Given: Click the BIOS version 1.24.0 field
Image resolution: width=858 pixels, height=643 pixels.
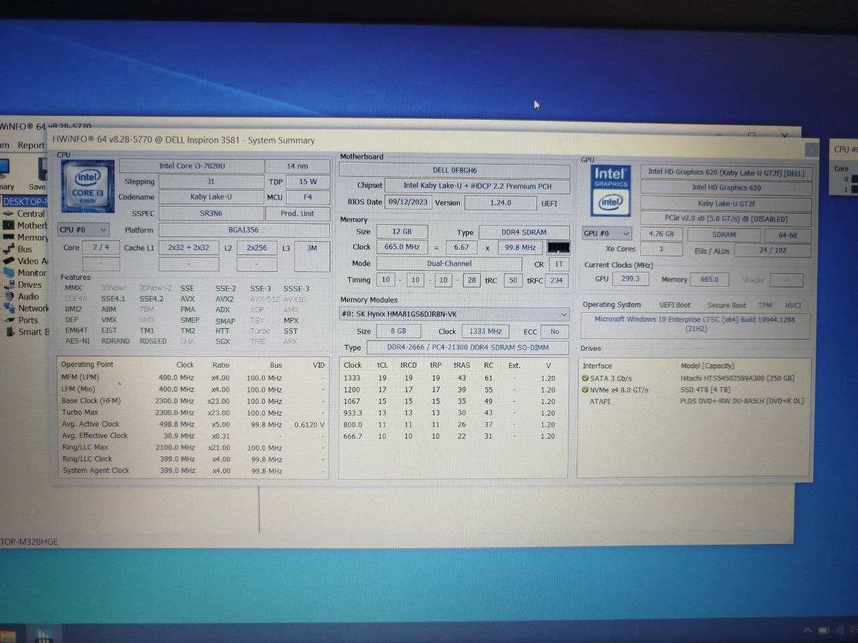Looking at the screenshot, I should pyautogui.click(x=500, y=202).
